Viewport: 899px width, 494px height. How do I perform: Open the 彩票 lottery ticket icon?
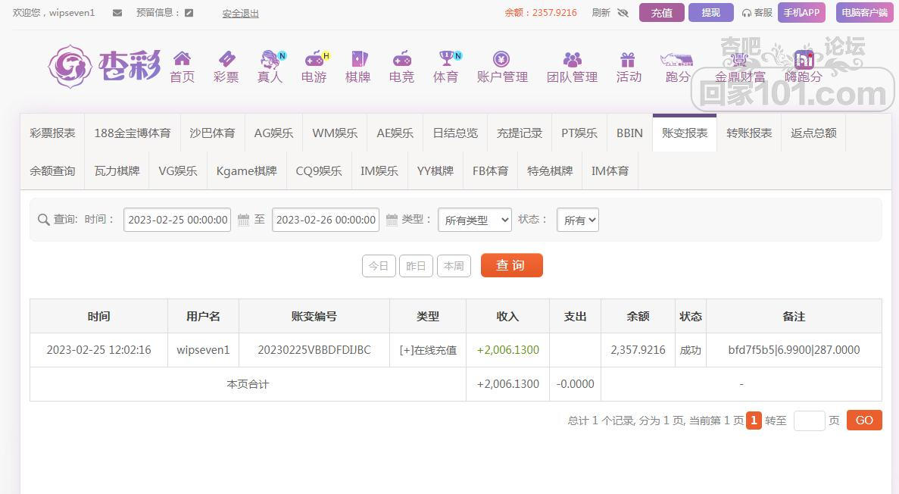coord(226,58)
